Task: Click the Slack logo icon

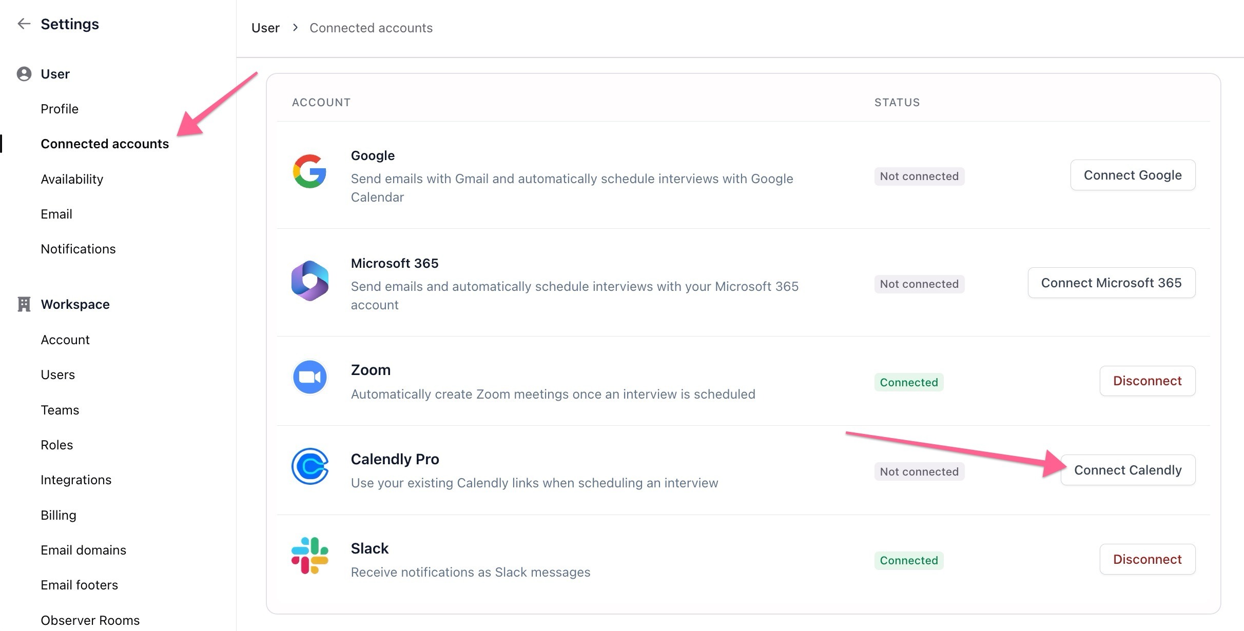Action: coord(309,556)
